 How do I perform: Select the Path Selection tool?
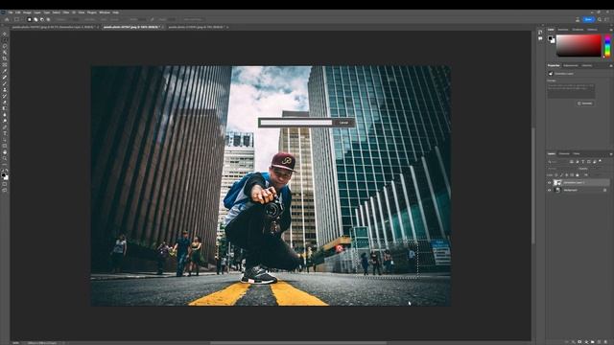coord(5,140)
